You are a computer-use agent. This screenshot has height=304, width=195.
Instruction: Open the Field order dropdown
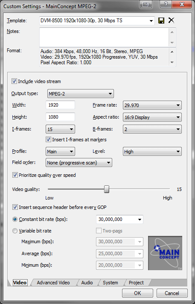(x=79, y=163)
